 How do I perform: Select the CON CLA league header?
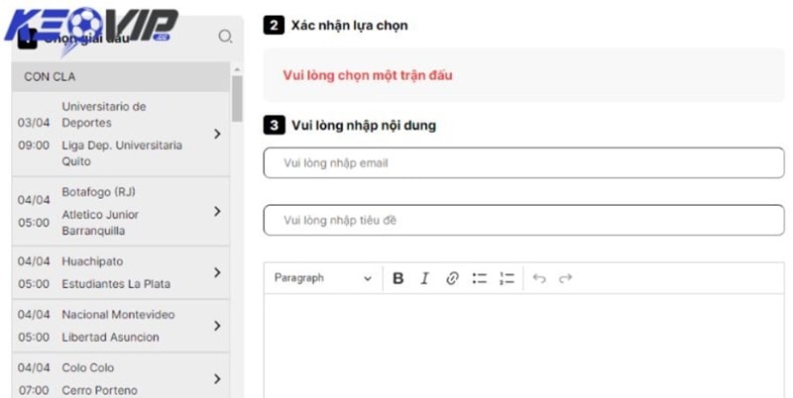click(x=120, y=77)
